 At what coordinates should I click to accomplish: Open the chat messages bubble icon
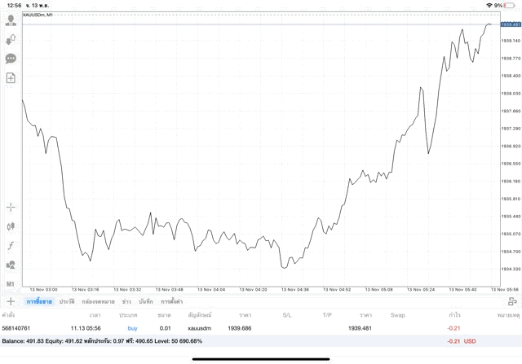pyautogui.click(x=11, y=59)
